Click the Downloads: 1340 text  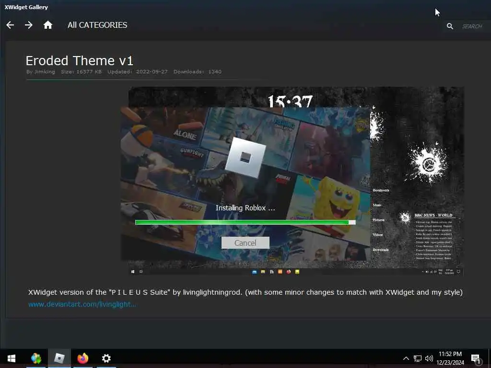pos(197,72)
